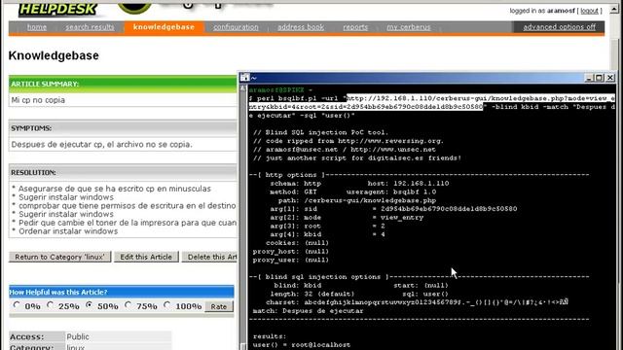Open the address book tab
The width and height of the screenshot is (623, 350).
(x=301, y=27)
